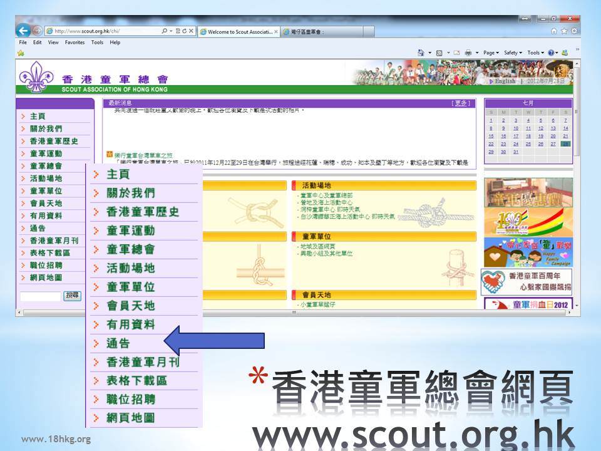Open the Tools menu in menu bar
Screen dimensions: 601x451
97,43
